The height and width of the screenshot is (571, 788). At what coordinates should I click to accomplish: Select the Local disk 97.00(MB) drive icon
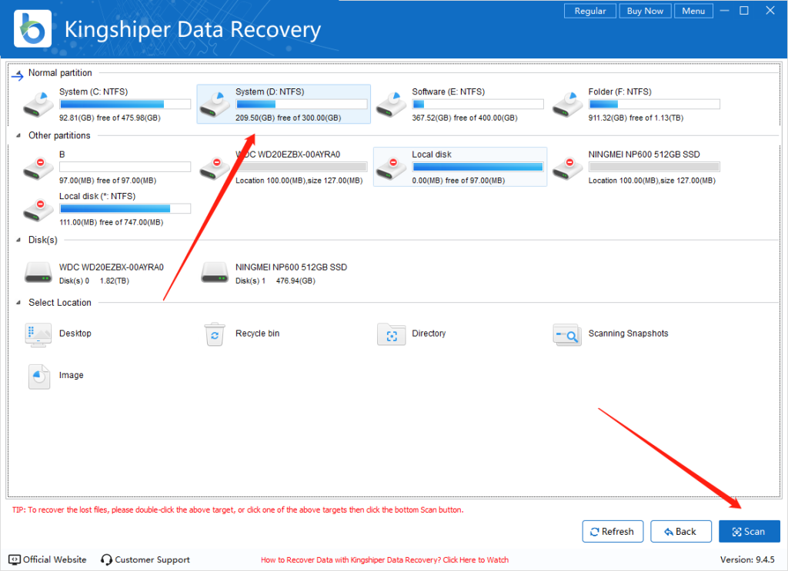[391, 168]
